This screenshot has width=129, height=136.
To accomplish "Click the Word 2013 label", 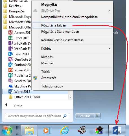I will coord(22,92).
